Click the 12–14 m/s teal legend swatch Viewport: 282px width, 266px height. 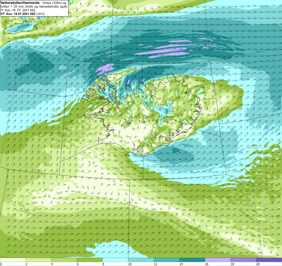click(x=167, y=260)
